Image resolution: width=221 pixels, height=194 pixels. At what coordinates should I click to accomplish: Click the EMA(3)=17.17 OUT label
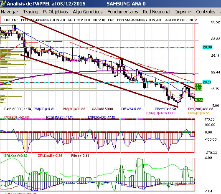(x=160, y=113)
